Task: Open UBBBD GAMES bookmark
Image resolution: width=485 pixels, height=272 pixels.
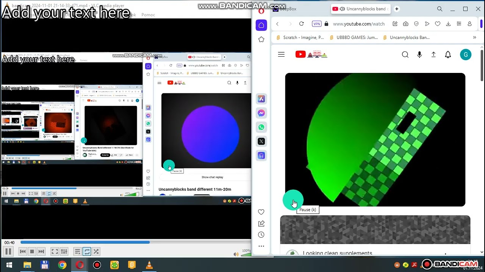Action: coord(354,37)
